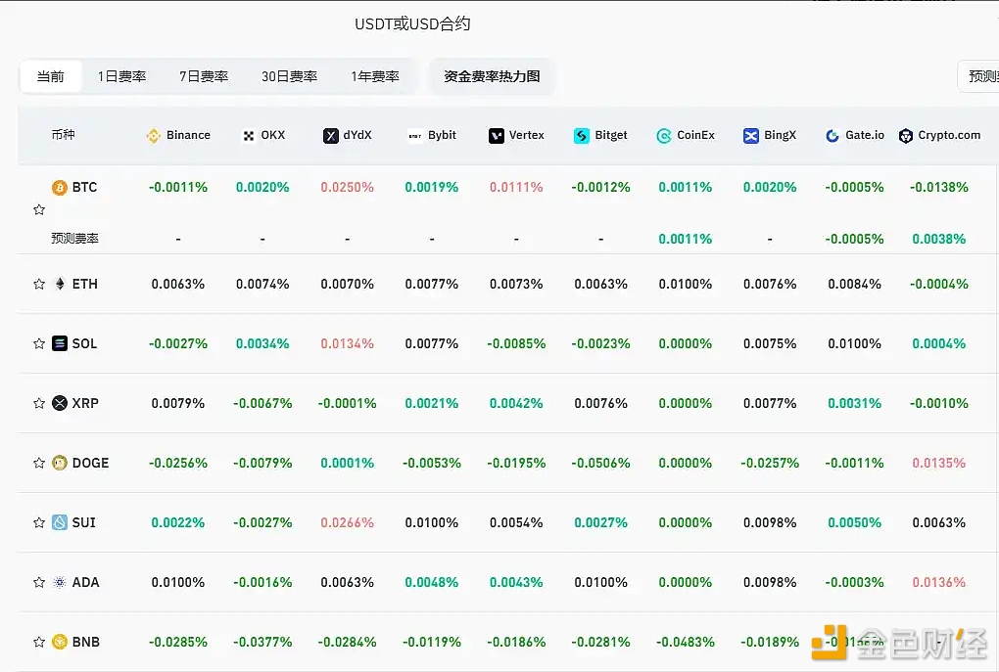The image size is (999, 672).
Task: Click SOL Vertex rate -0.0085%
Action: click(x=516, y=343)
